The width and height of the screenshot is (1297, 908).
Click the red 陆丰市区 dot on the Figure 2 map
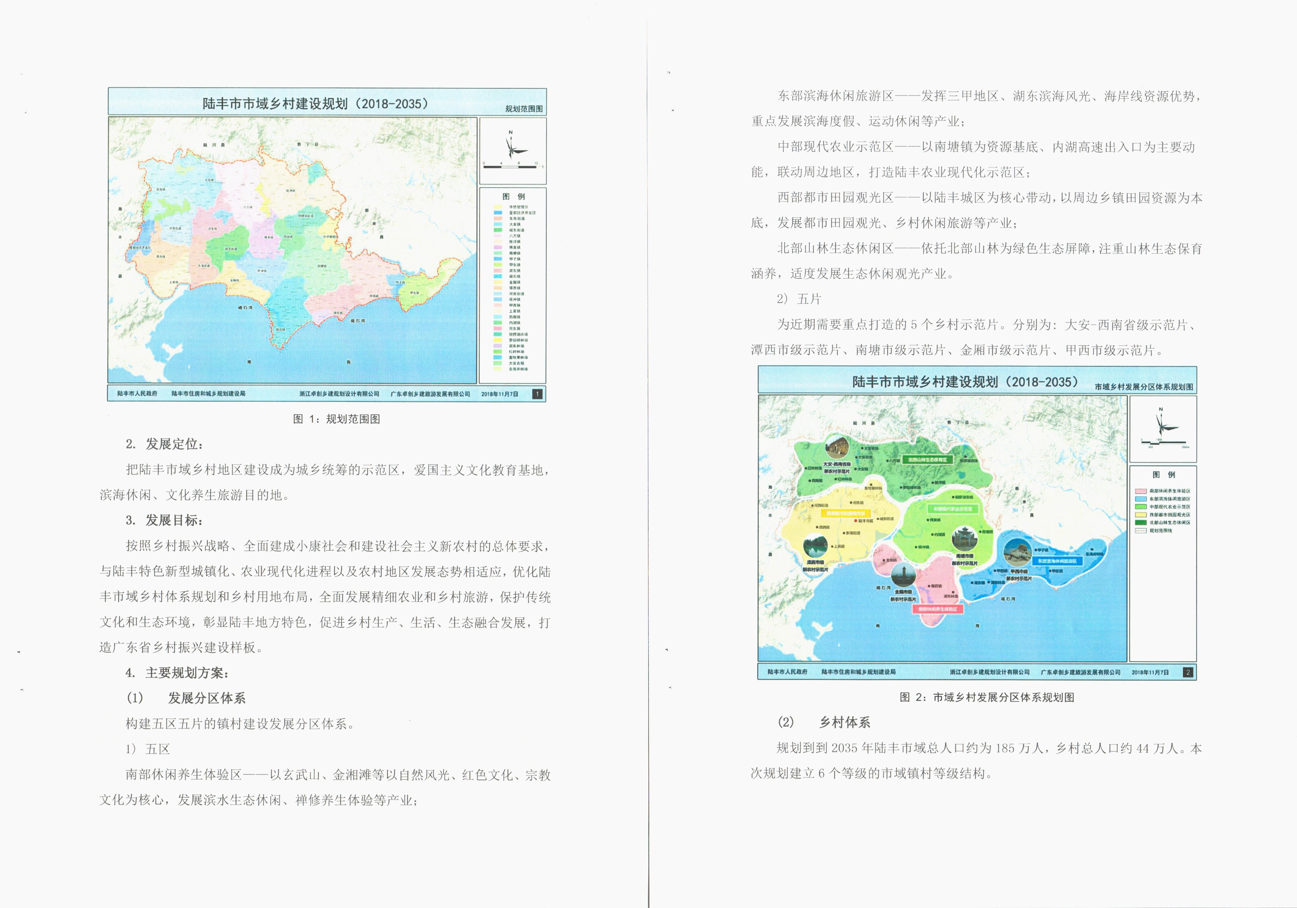click(856, 521)
